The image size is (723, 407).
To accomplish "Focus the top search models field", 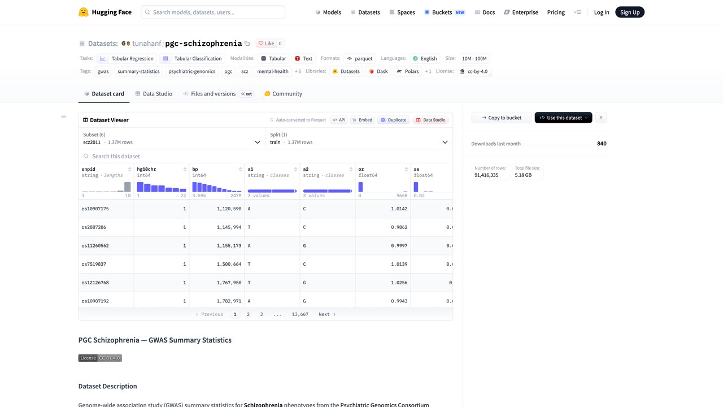I will tap(213, 12).
